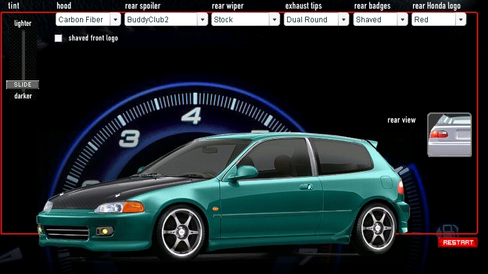Click the green side mirror
Image resolution: width=488 pixels, height=274 pixels.
pyautogui.click(x=242, y=173)
